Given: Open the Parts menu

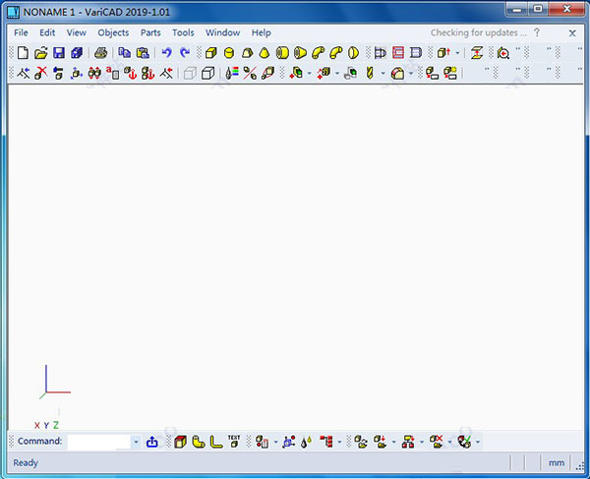Looking at the screenshot, I should coord(150,32).
